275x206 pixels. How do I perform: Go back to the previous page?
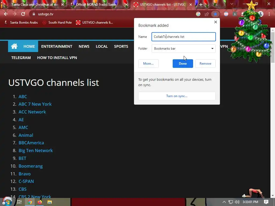coord(6,14)
